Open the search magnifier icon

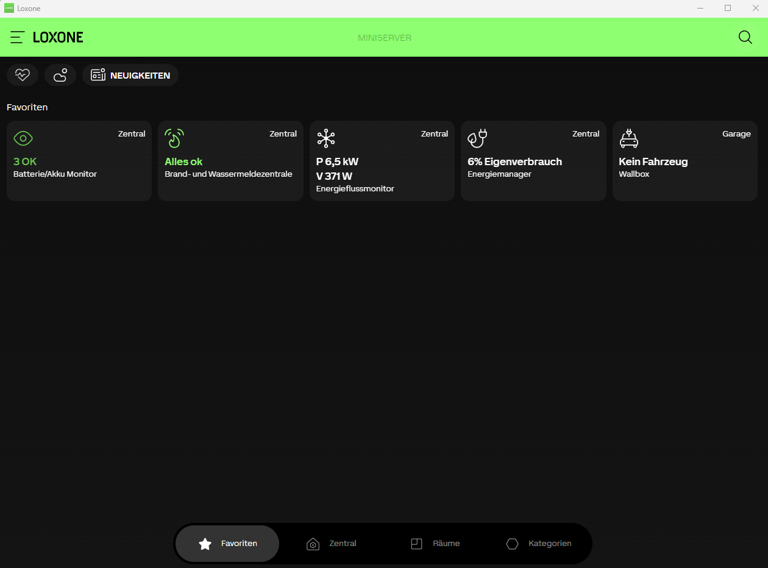tap(745, 37)
